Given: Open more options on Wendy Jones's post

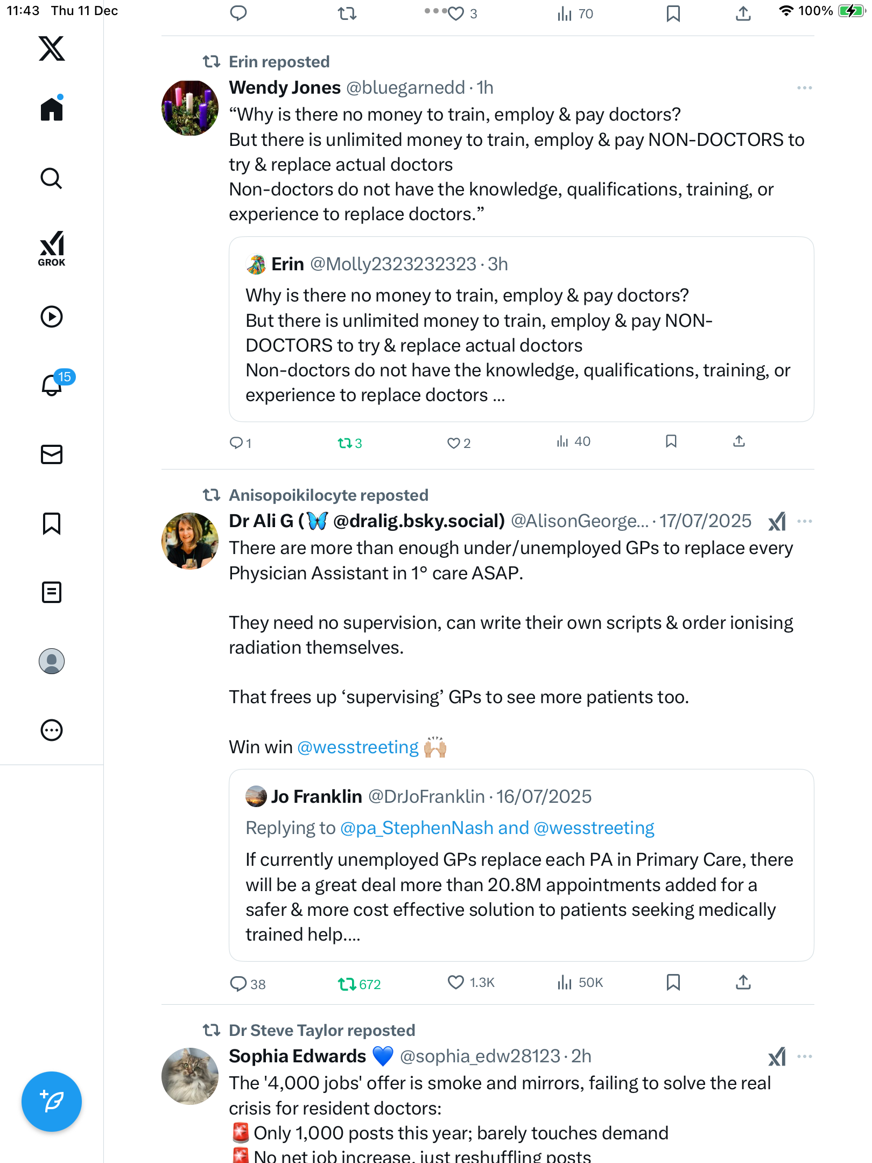Looking at the screenshot, I should coord(804,88).
